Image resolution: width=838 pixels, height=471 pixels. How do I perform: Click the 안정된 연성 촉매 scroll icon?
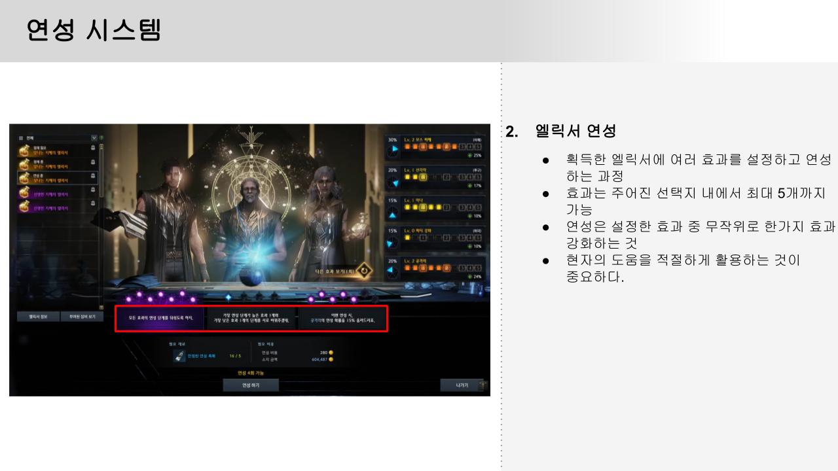(x=179, y=356)
